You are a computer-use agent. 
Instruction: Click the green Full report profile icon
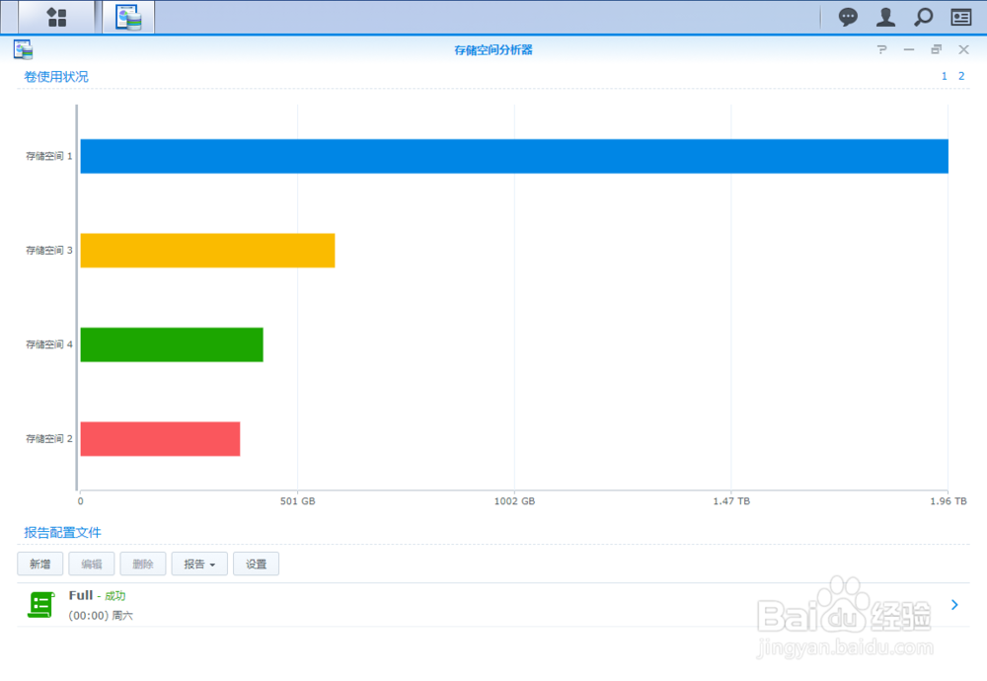(40, 605)
